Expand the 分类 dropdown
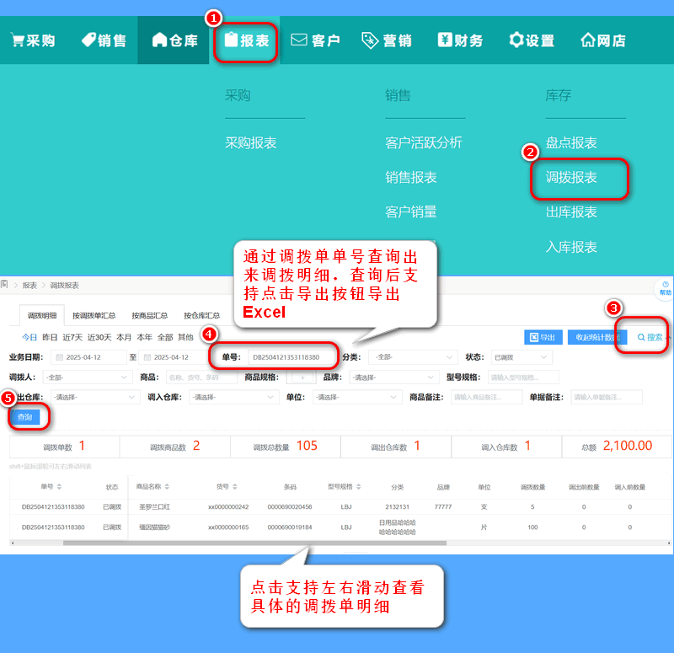Image resolution: width=674 pixels, height=653 pixels. point(413,357)
